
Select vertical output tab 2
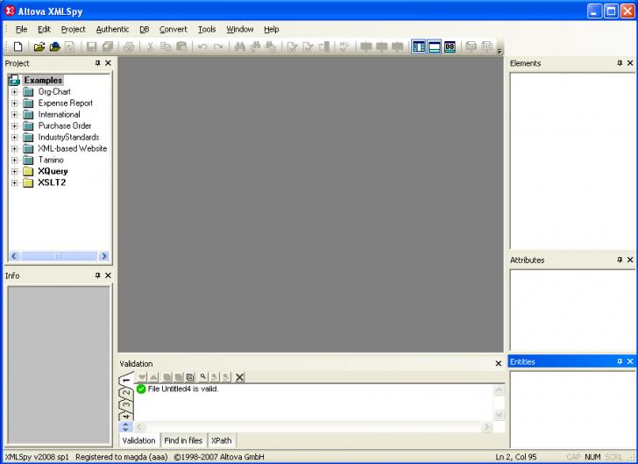click(125, 392)
